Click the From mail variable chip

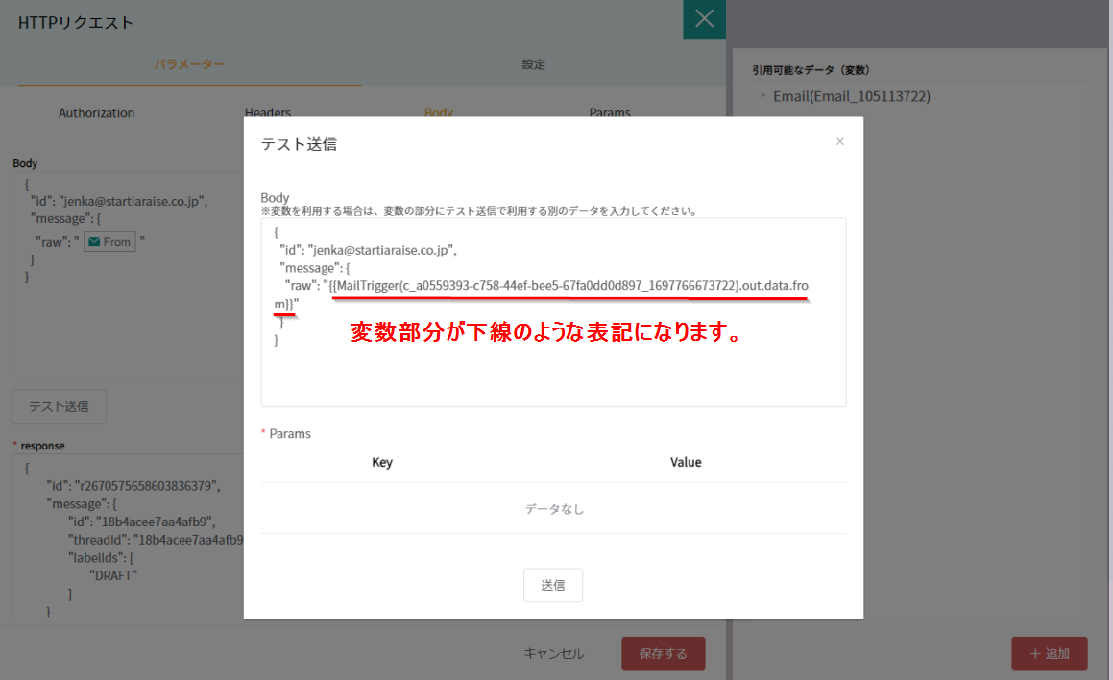pos(109,242)
